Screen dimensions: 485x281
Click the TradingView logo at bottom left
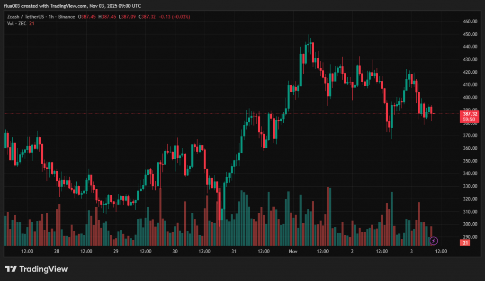tap(36, 269)
